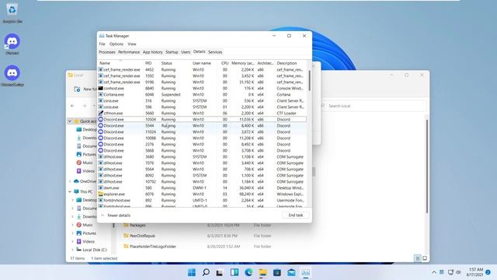
Task: Click explorer.exe folder icon in process list
Action: (100, 194)
